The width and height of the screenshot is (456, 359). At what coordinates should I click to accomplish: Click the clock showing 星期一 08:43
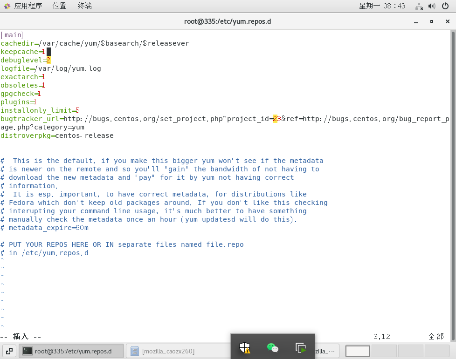coord(382,6)
